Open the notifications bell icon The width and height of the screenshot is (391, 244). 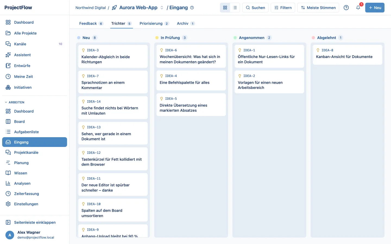point(358,8)
